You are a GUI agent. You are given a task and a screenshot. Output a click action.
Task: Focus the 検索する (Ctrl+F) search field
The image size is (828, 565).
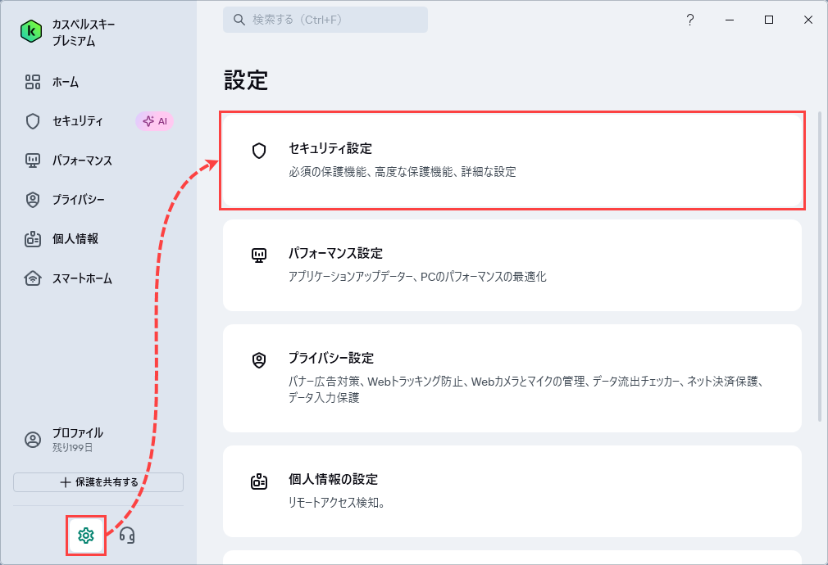pos(325,20)
